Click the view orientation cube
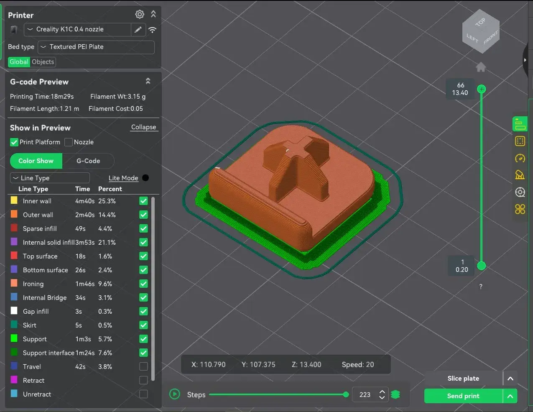Viewport: 533px width, 412px height. click(481, 32)
